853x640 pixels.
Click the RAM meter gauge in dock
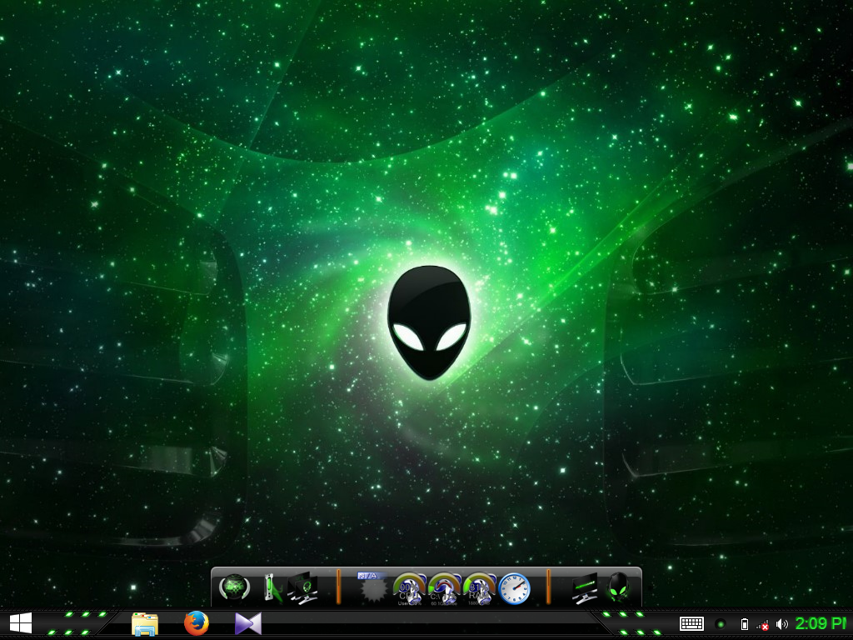(x=479, y=589)
